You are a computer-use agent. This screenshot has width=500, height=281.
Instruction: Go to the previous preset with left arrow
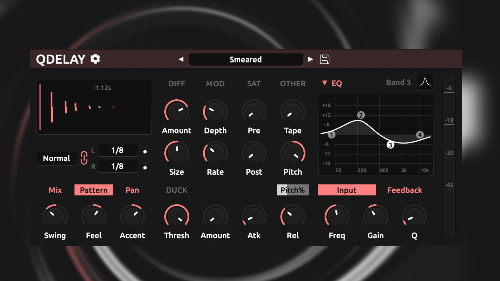tap(181, 59)
